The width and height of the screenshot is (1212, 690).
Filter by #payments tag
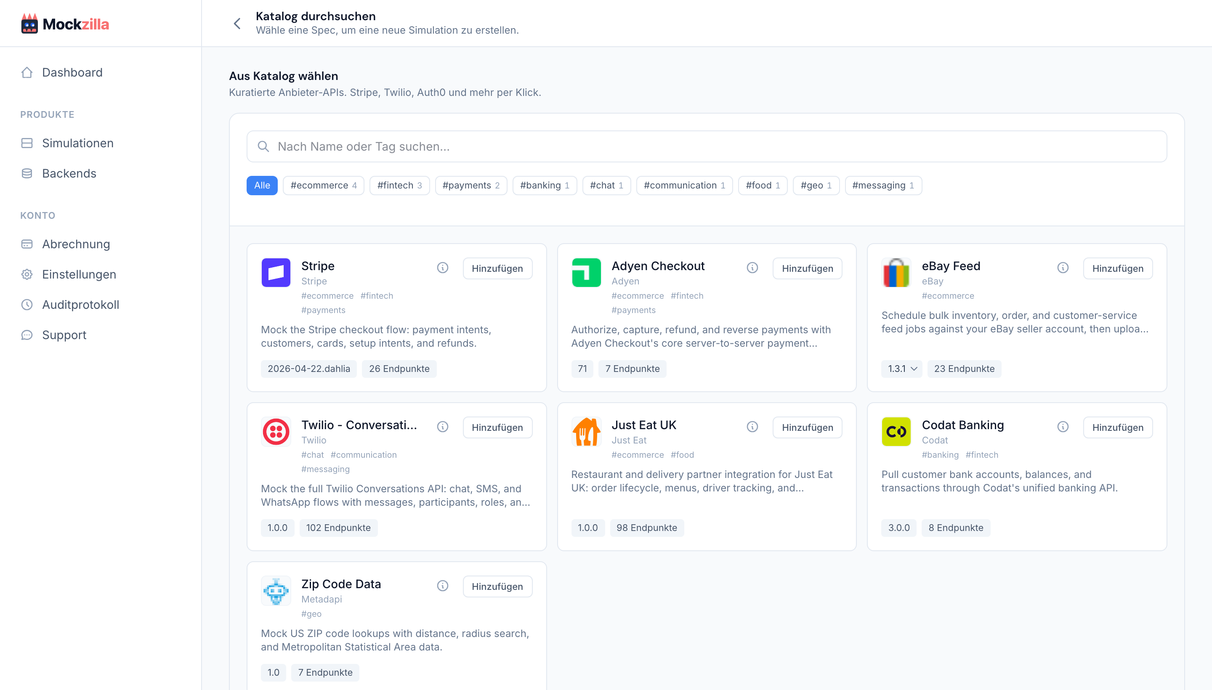click(x=471, y=185)
